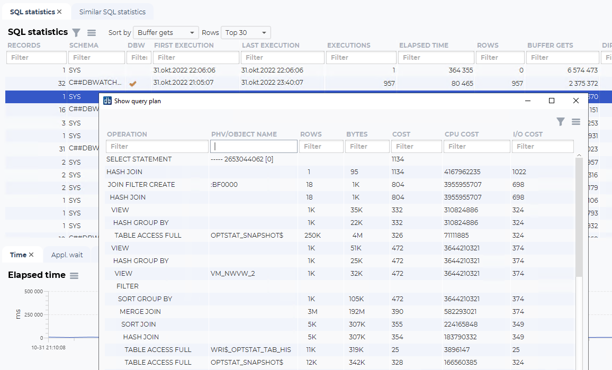This screenshot has height=370, width=612.
Task: Close the Time tab with X
Action: point(31,255)
